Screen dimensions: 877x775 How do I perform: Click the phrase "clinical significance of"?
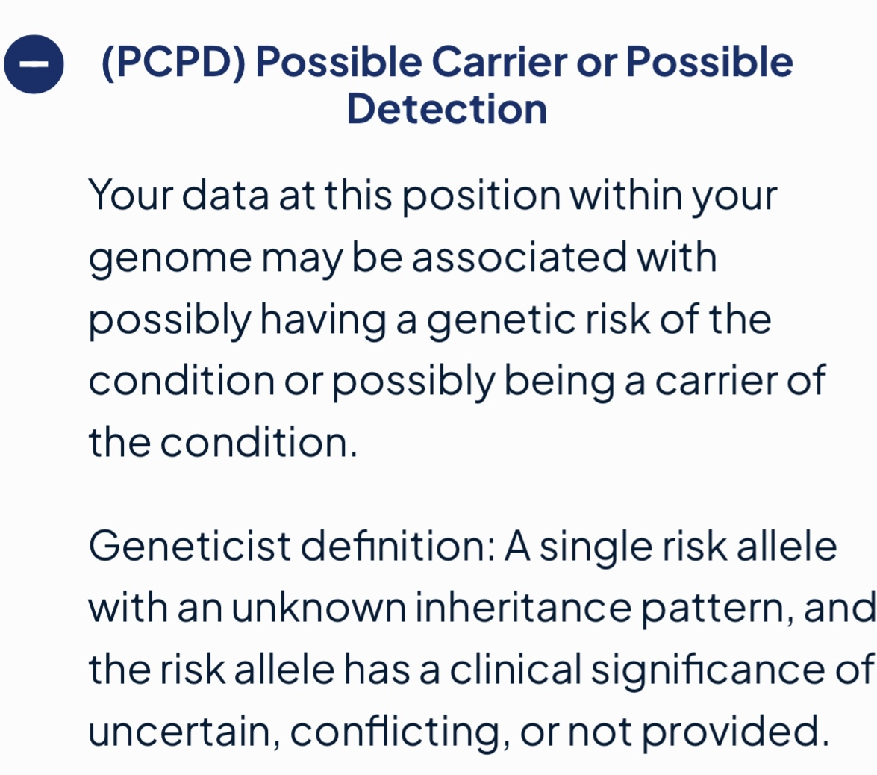tap(662, 670)
